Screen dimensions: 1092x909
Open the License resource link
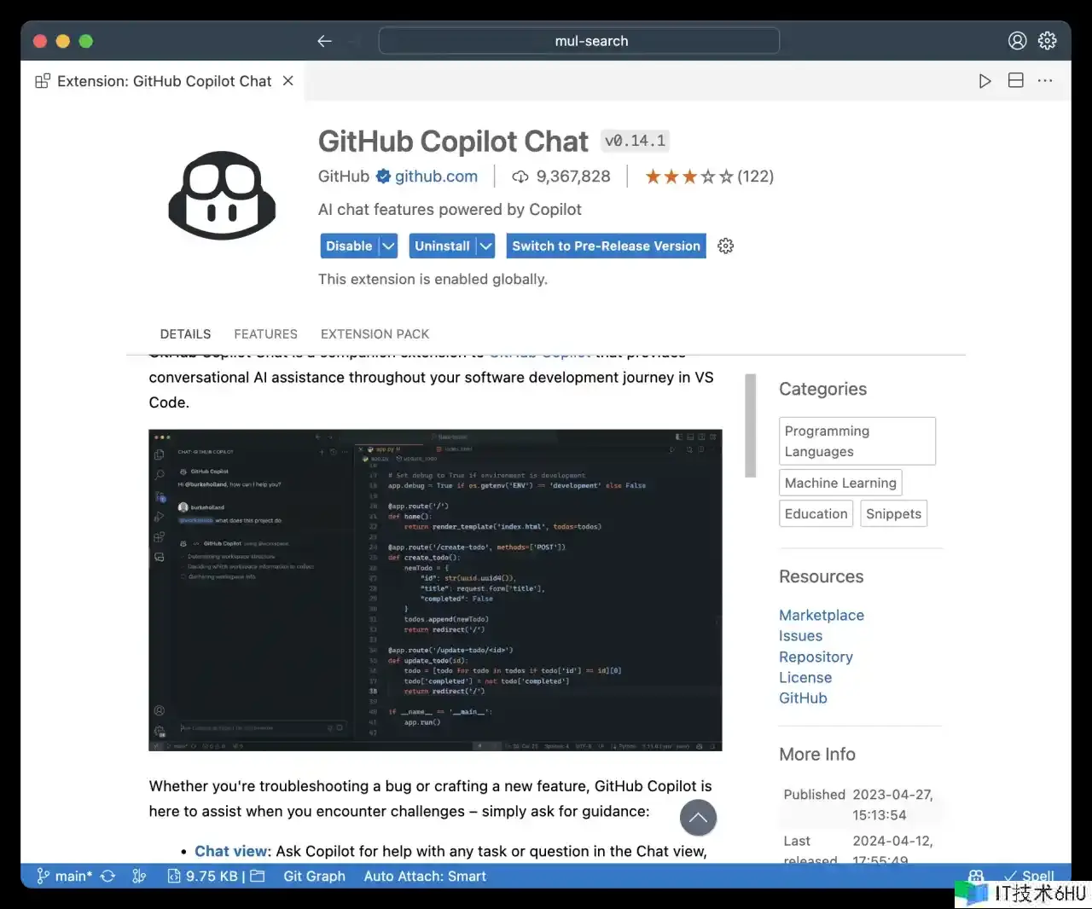click(805, 677)
